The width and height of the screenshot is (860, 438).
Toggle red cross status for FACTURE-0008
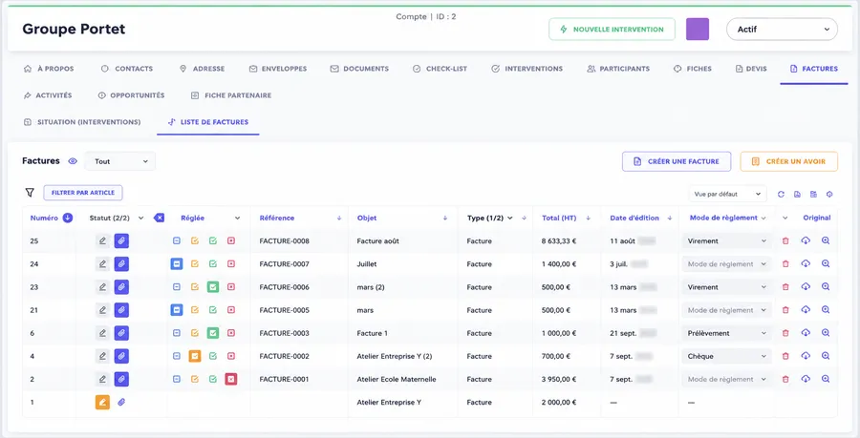pos(231,240)
